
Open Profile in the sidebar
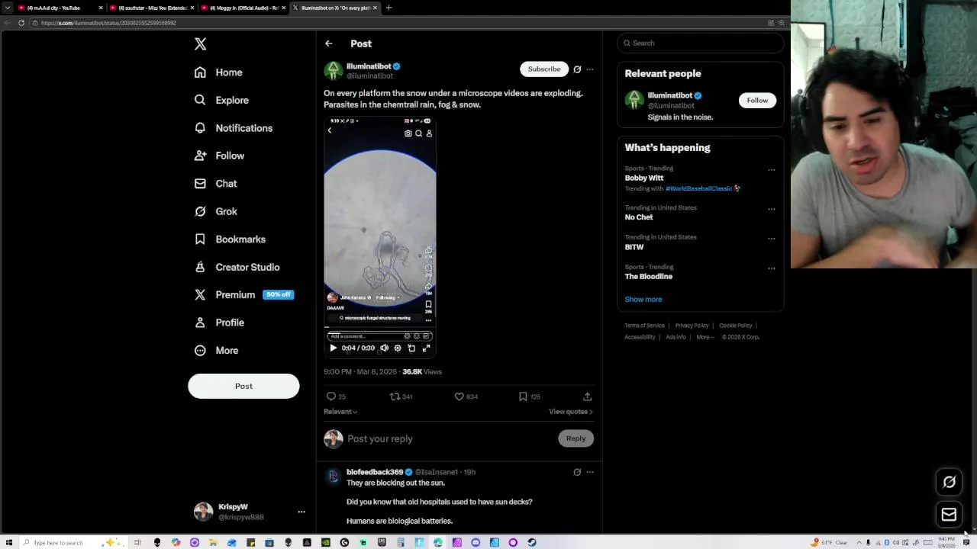[219, 323]
